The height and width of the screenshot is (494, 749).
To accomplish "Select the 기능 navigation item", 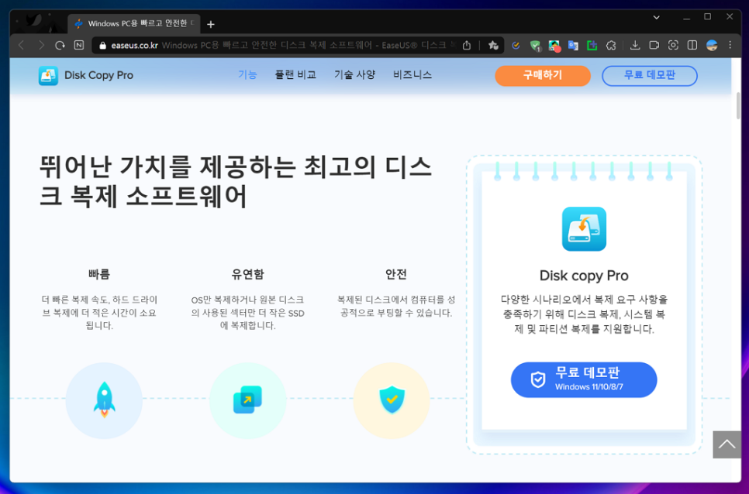I will 247,75.
